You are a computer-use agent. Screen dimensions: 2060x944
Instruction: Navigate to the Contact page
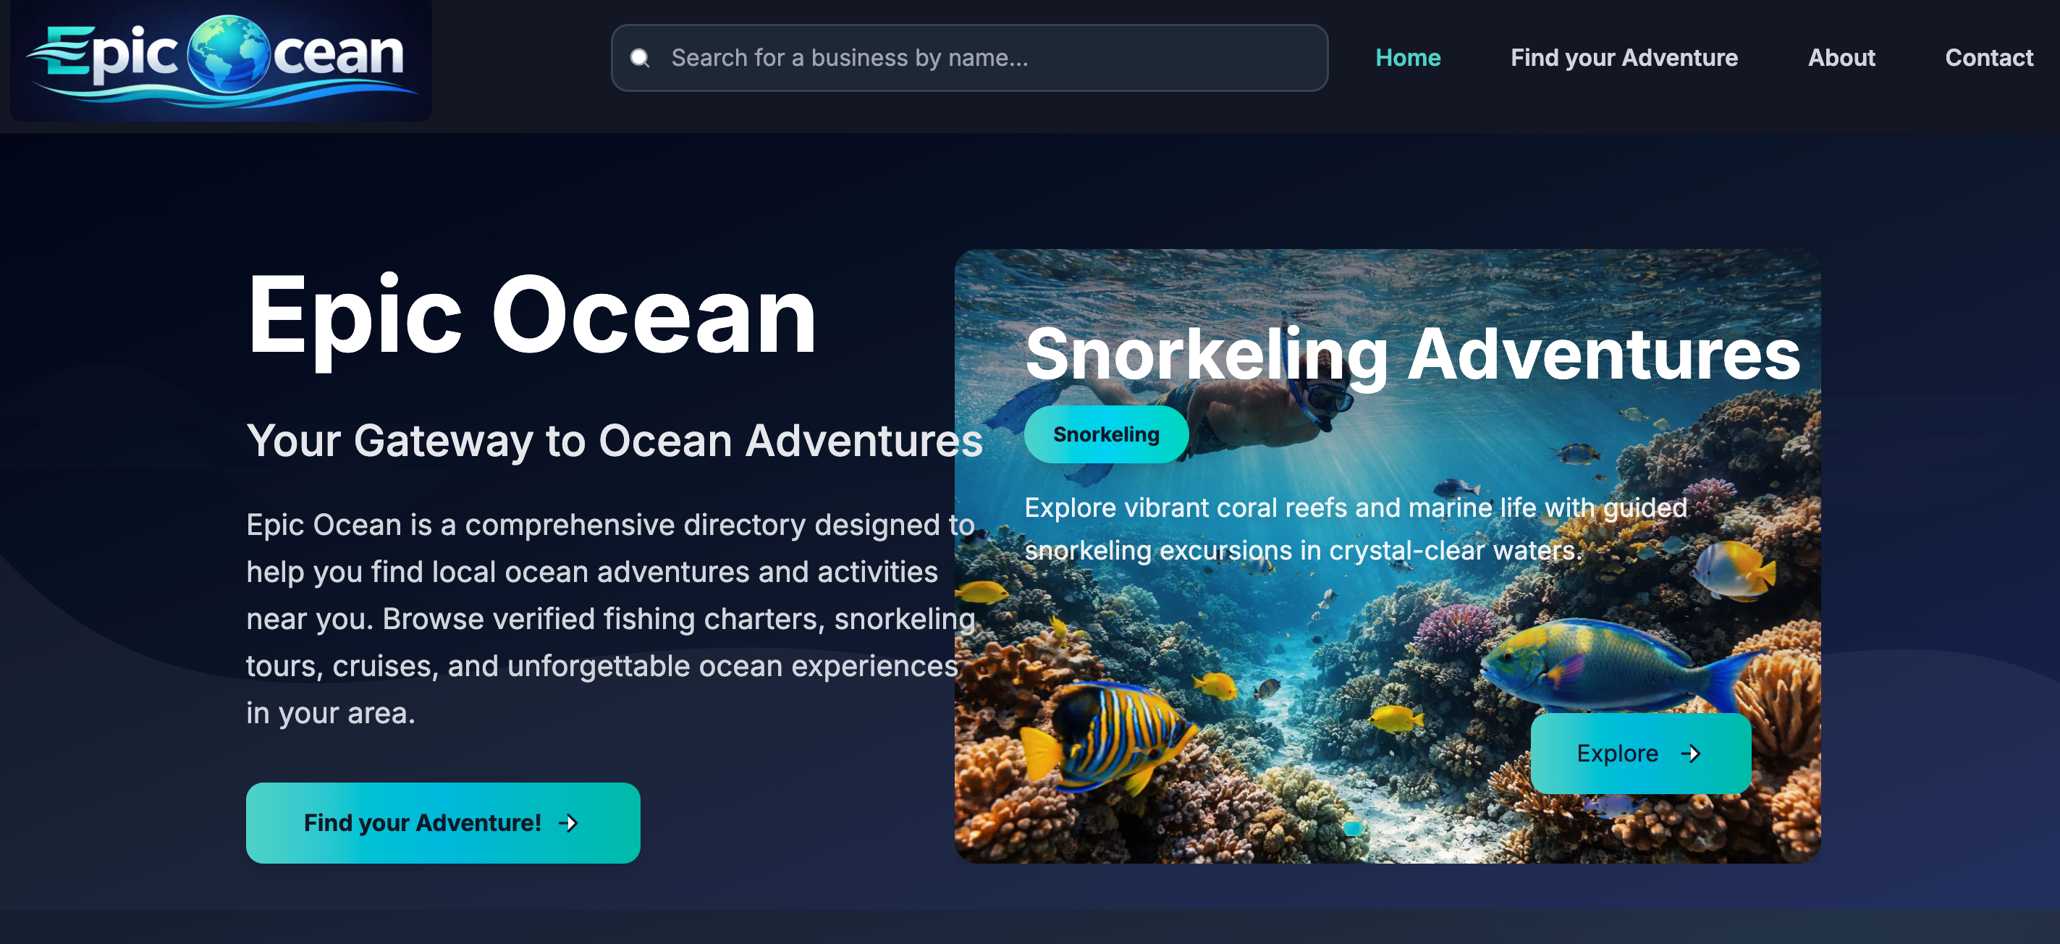click(1988, 58)
